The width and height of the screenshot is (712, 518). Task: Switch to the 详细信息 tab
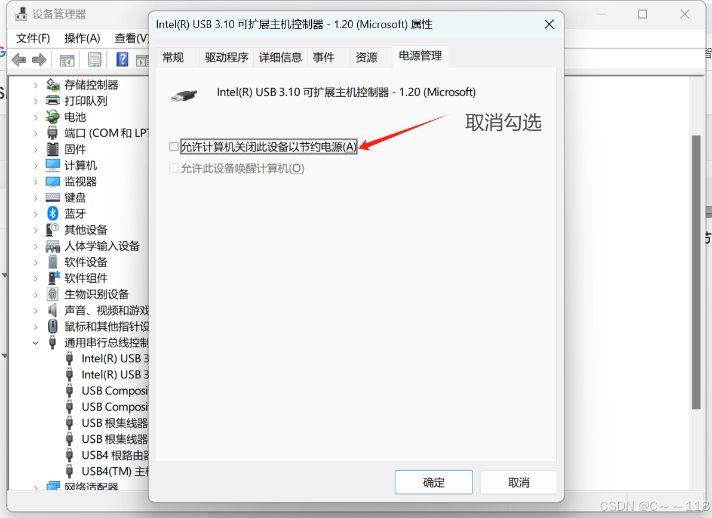[x=280, y=58]
